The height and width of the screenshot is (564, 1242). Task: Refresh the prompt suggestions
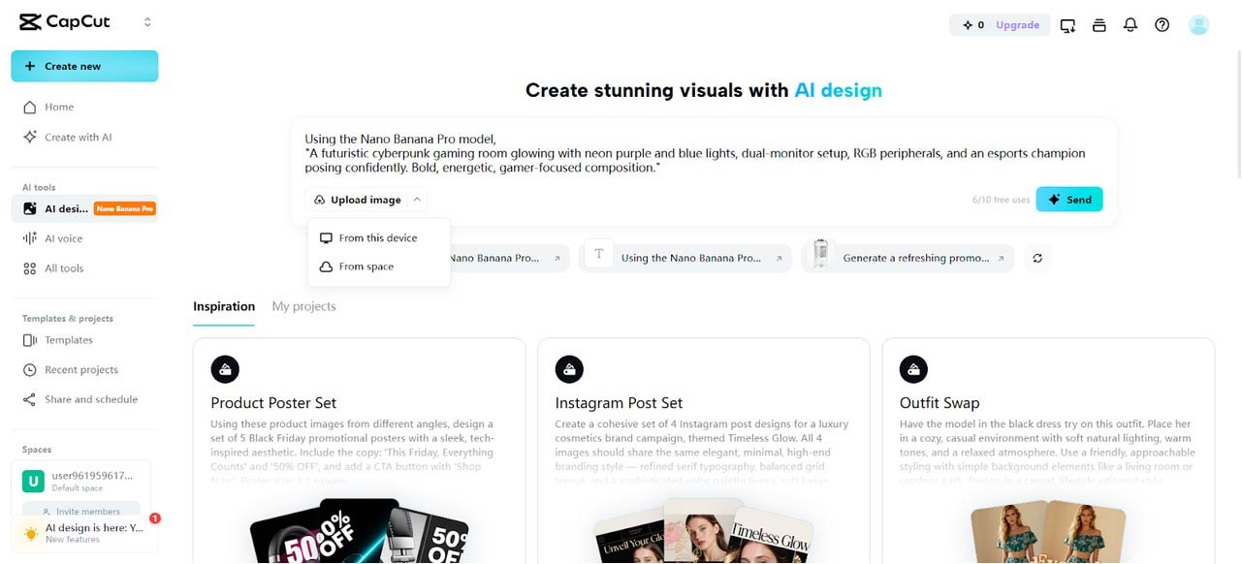pyautogui.click(x=1037, y=258)
